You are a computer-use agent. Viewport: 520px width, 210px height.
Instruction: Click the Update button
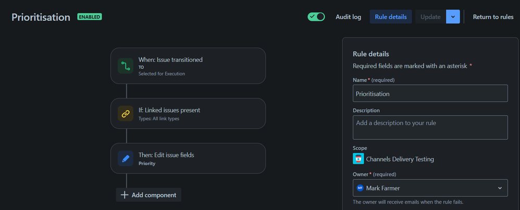point(430,17)
